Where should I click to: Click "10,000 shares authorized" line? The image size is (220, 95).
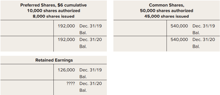[54, 11]
